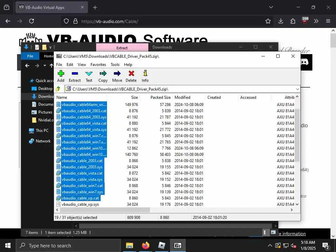Open Firefox extensions puzzle icon
Screen dimensions: 336x252
293,21
